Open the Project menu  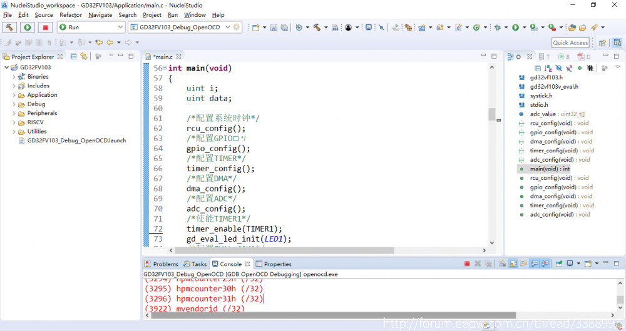click(151, 15)
